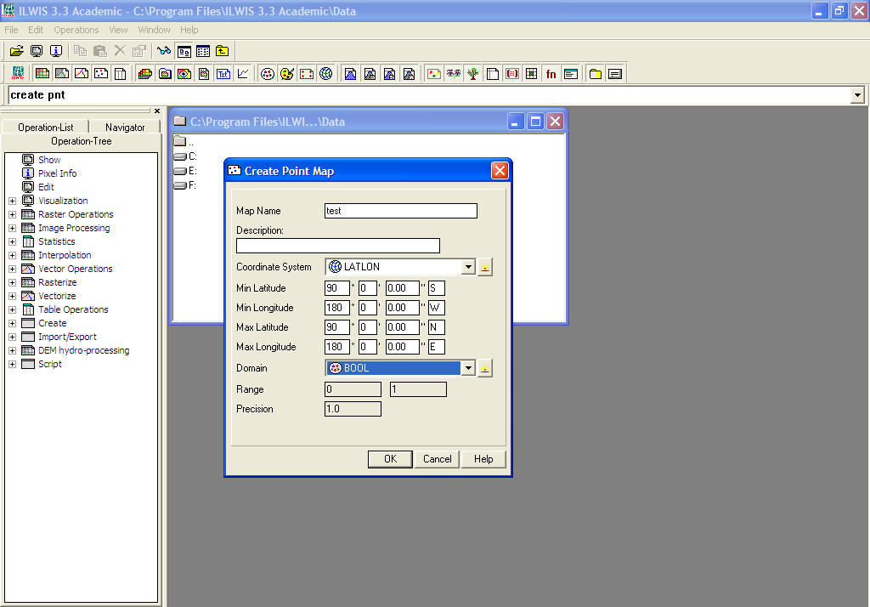Toggle the function (fn) filter icon
The height and width of the screenshot is (607, 870).
551,73
